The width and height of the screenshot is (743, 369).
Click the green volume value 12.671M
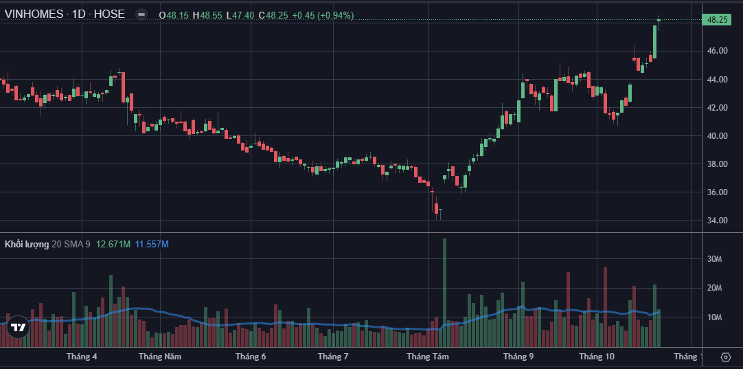tap(113, 244)
